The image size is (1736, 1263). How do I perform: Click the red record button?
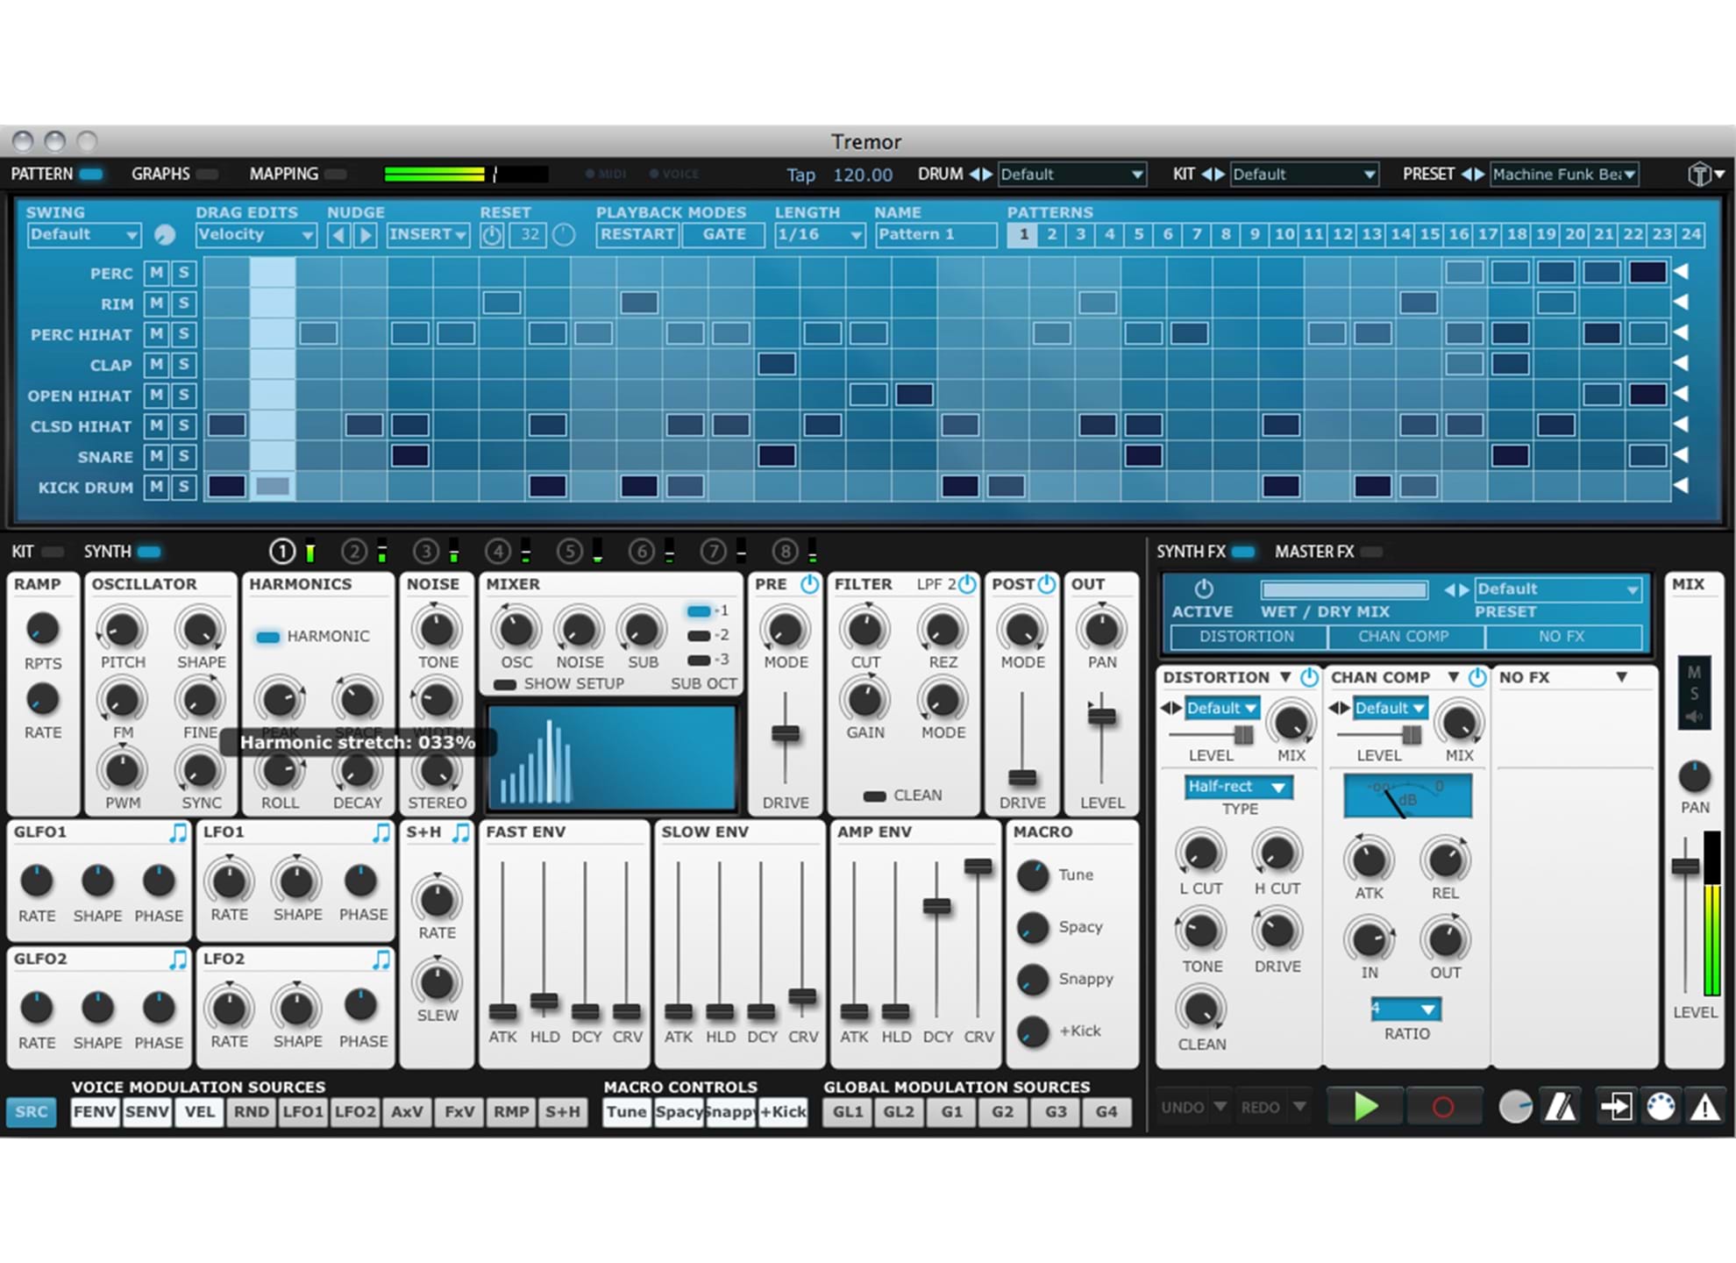[1442, 1107]
